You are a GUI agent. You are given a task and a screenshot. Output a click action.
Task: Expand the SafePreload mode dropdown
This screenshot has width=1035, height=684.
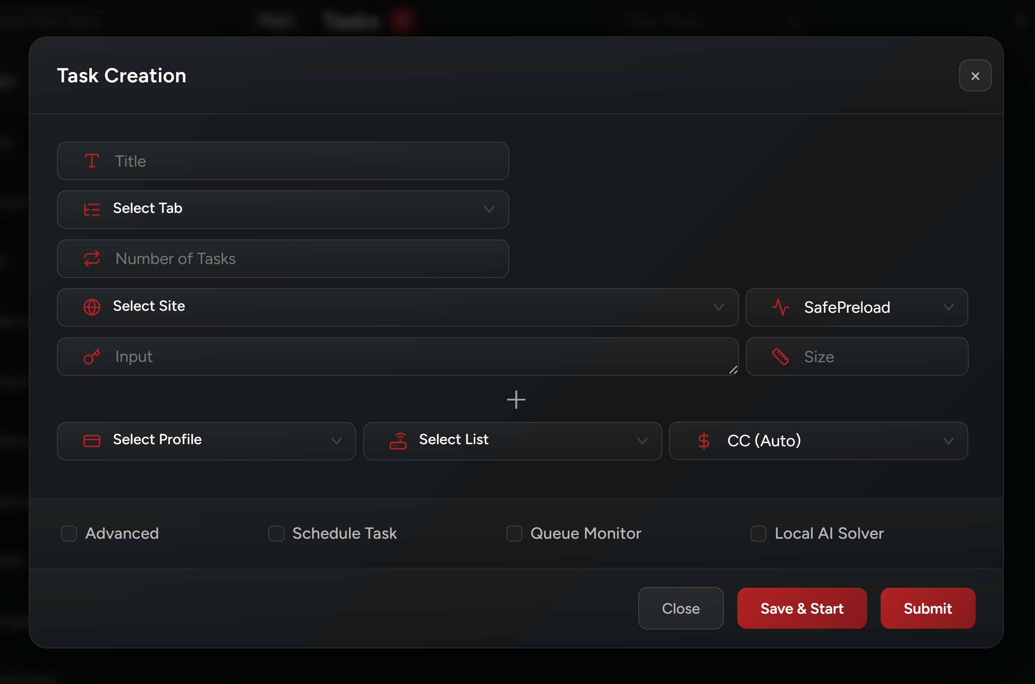tap(856, 307)
